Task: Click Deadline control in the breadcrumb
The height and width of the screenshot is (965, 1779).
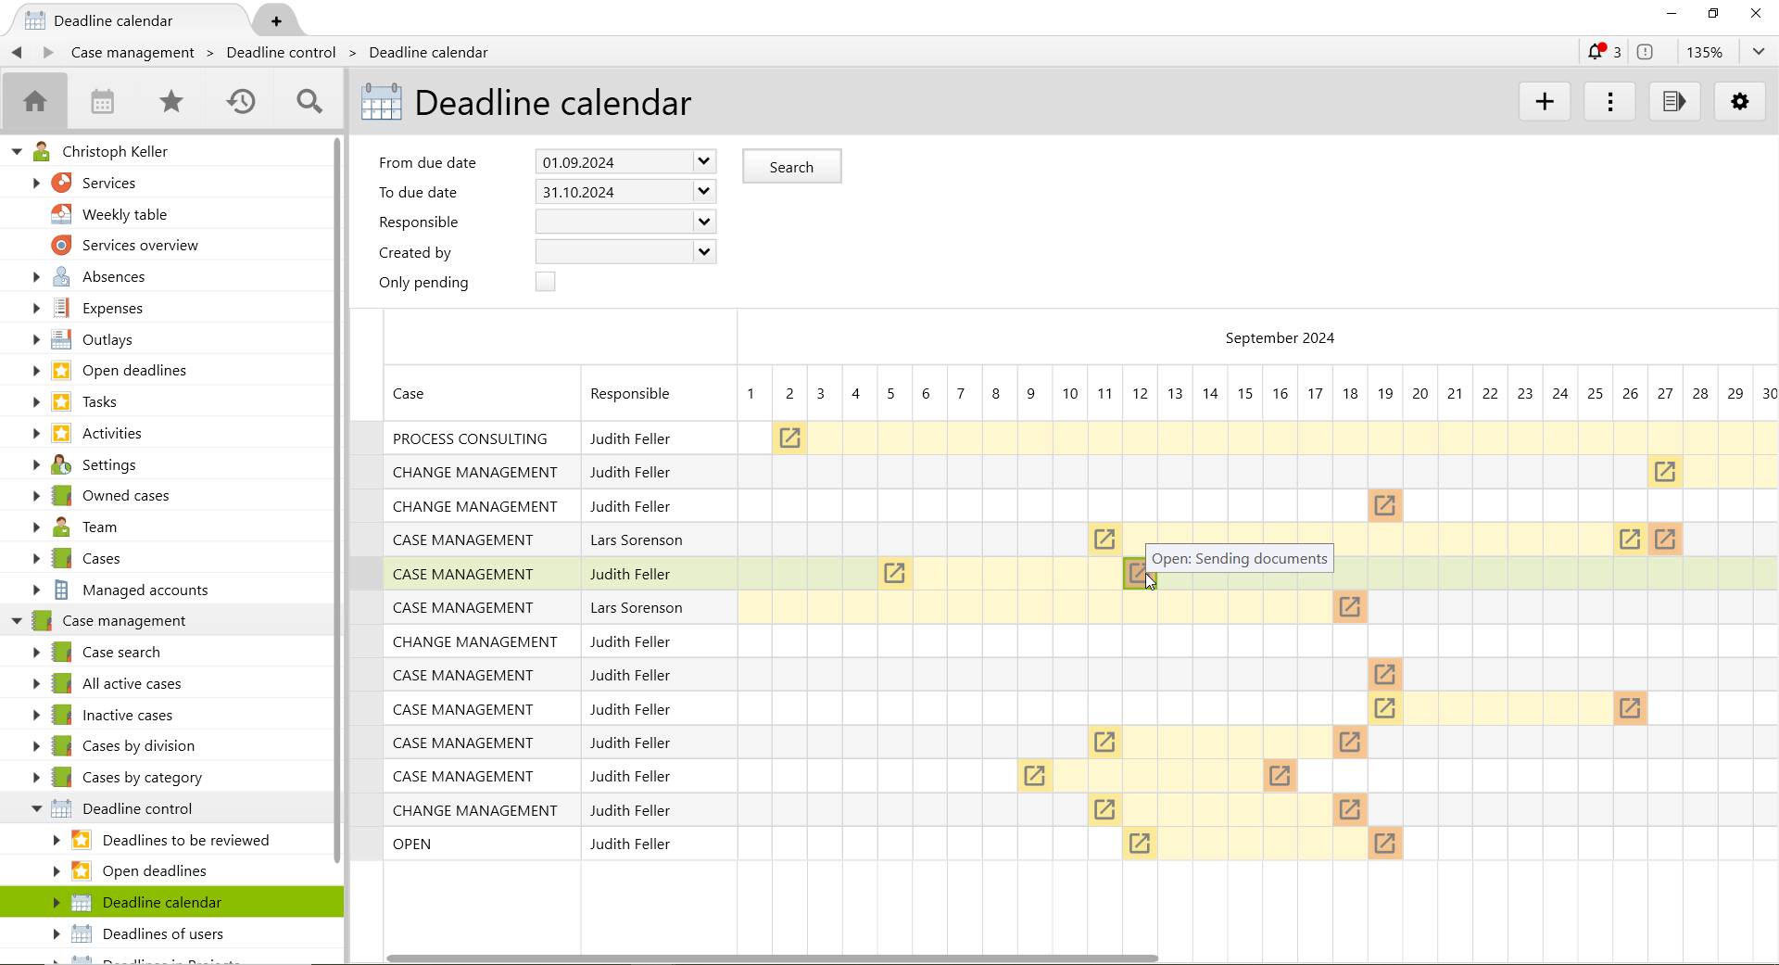Action: (x=280, y=52)
